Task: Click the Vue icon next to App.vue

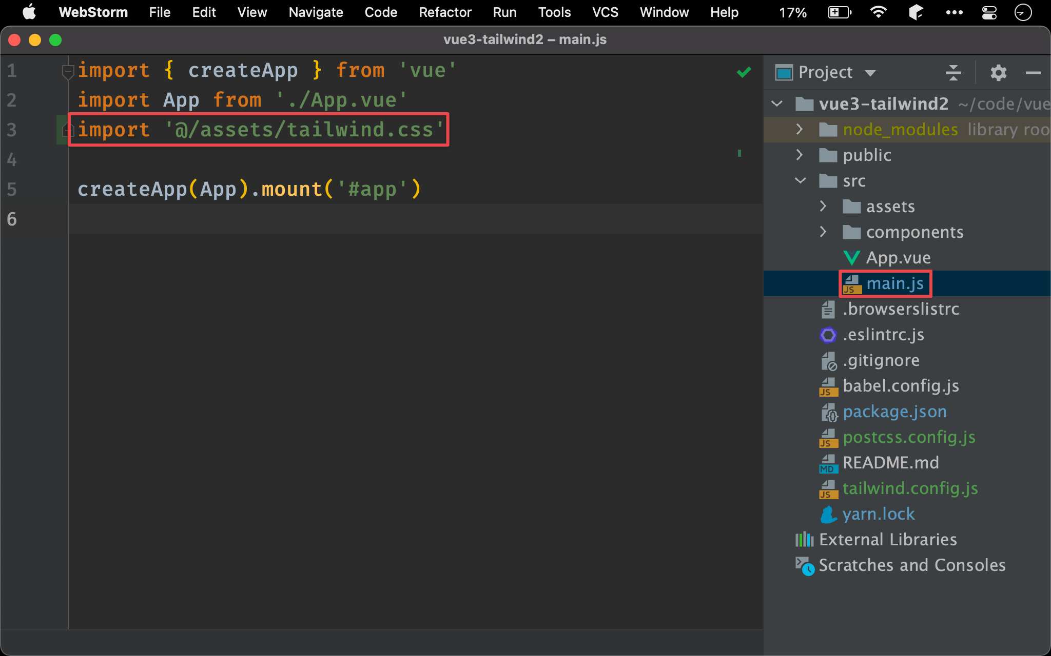Action: tap(851, 258)
